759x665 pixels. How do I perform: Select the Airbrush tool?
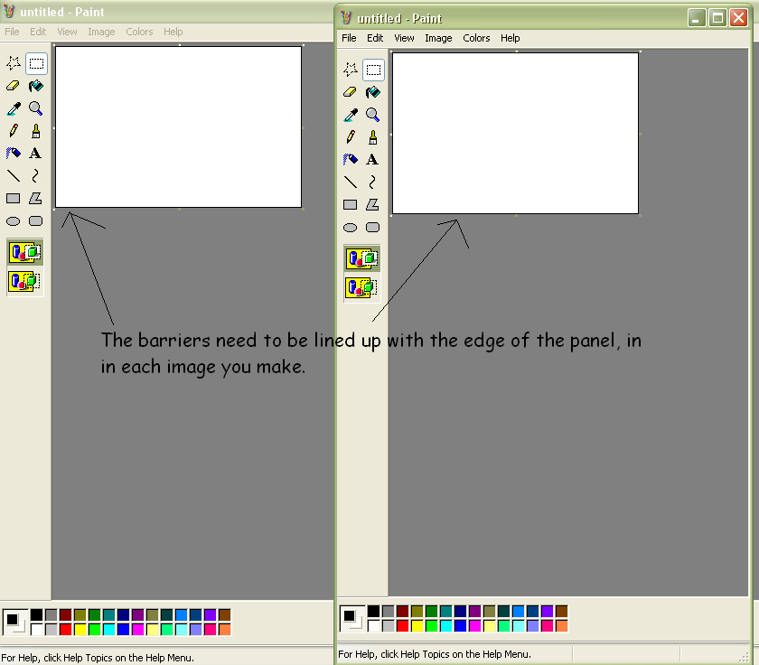(351, 159)
